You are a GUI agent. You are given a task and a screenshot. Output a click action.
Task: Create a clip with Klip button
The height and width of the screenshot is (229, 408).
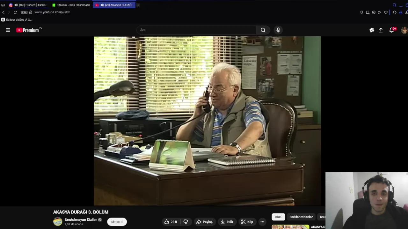click(x=247, y=222)
